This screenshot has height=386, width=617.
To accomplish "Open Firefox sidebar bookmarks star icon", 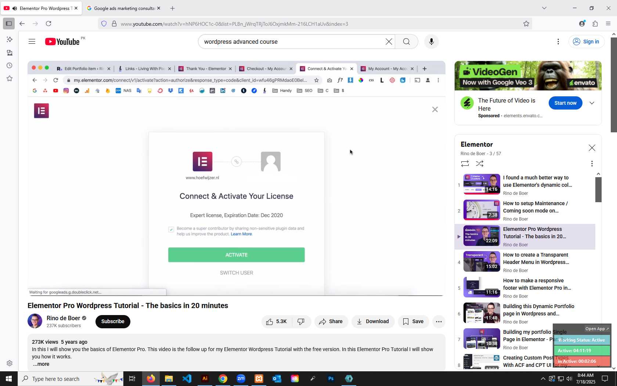I will [x=10, y=78].
